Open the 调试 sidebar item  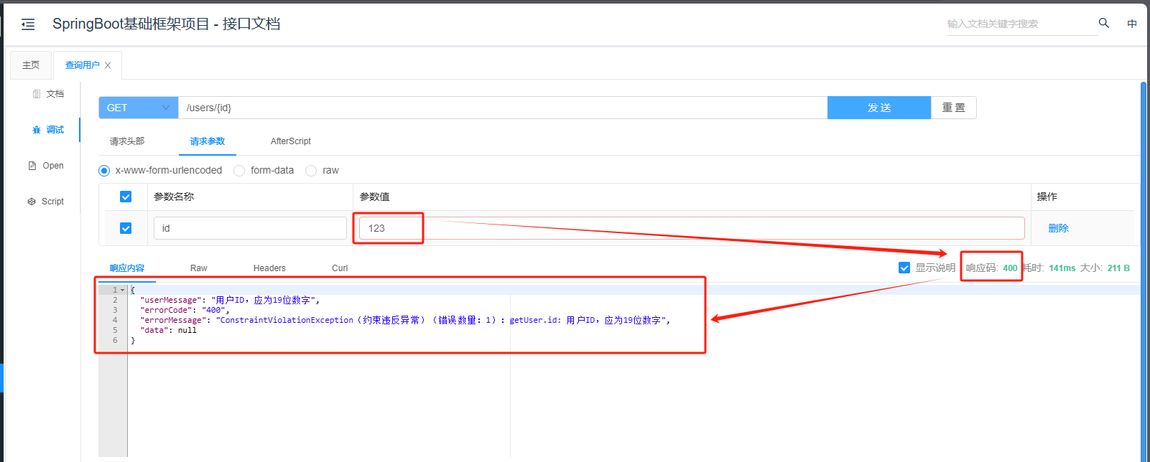[48, 130]
